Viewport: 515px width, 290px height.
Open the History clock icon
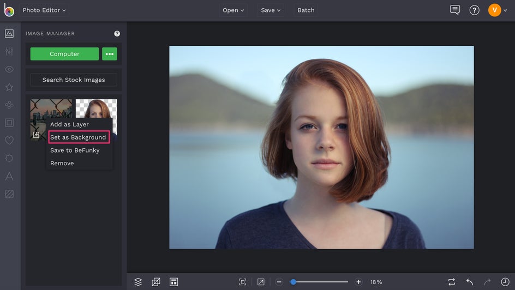[505, 282]
